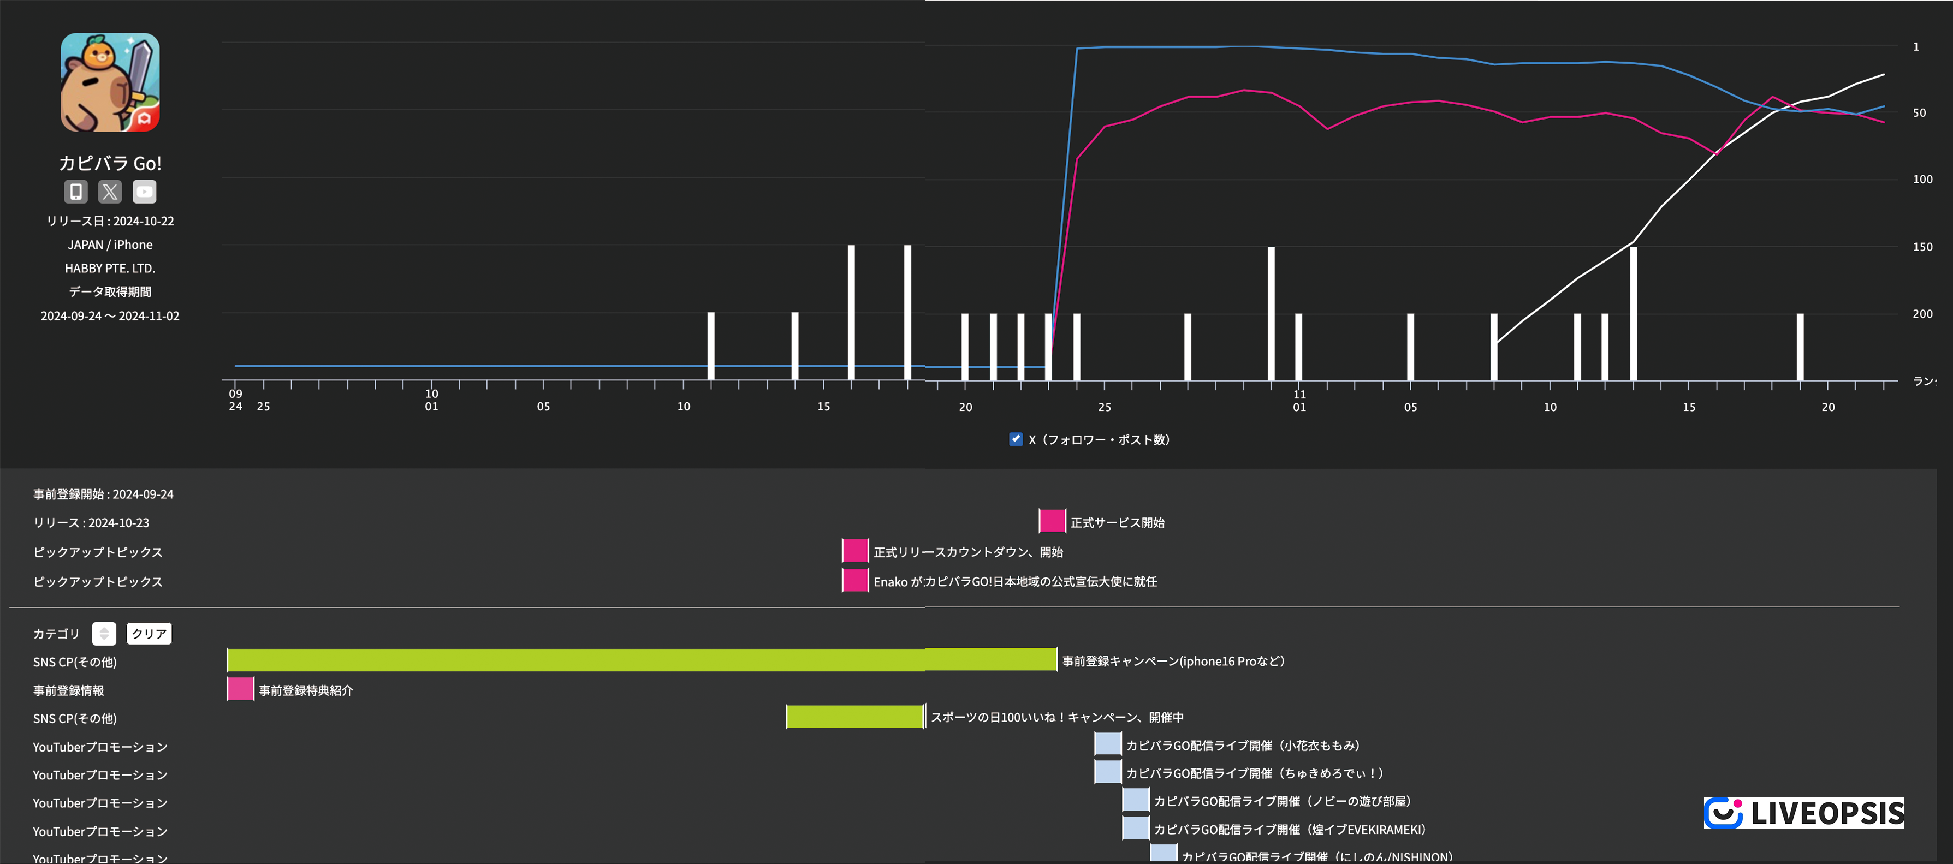Select the 煌イブEVEKIRAMEKI live stream marker
This screenshot has width=1953, height=864.
tap(1136, 829)
